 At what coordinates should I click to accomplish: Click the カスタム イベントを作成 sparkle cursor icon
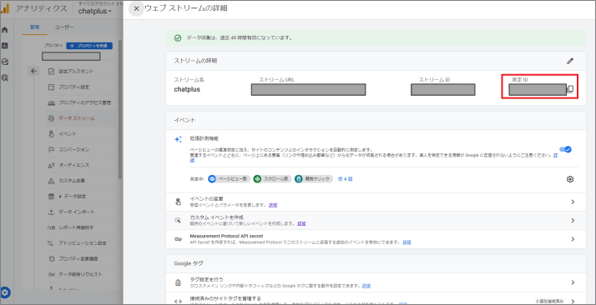coord(178,220)
